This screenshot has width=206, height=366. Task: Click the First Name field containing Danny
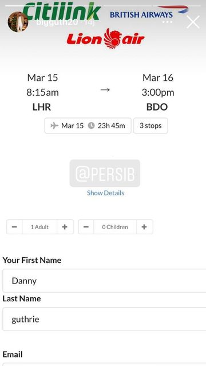tap(104, 281)
